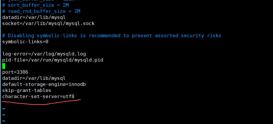Viewport: 273px width, 124px height.
Task: Click the word 'recommended' in comment
Action: tap(105, 36)
